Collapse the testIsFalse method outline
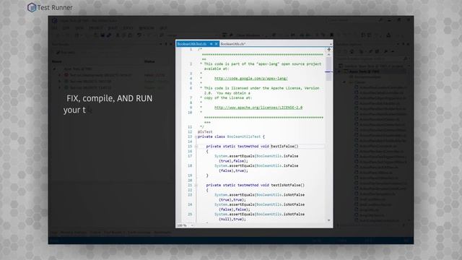The image size is (462, 260). [x=196, y=147]
